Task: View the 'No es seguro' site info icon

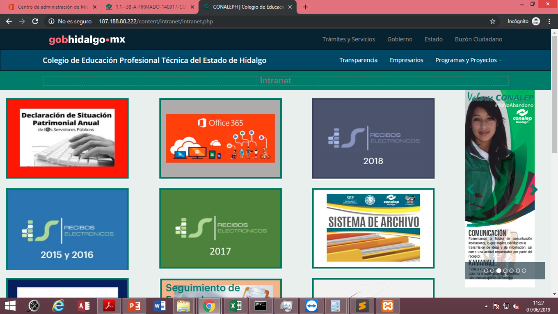Action: pos(51,21)
